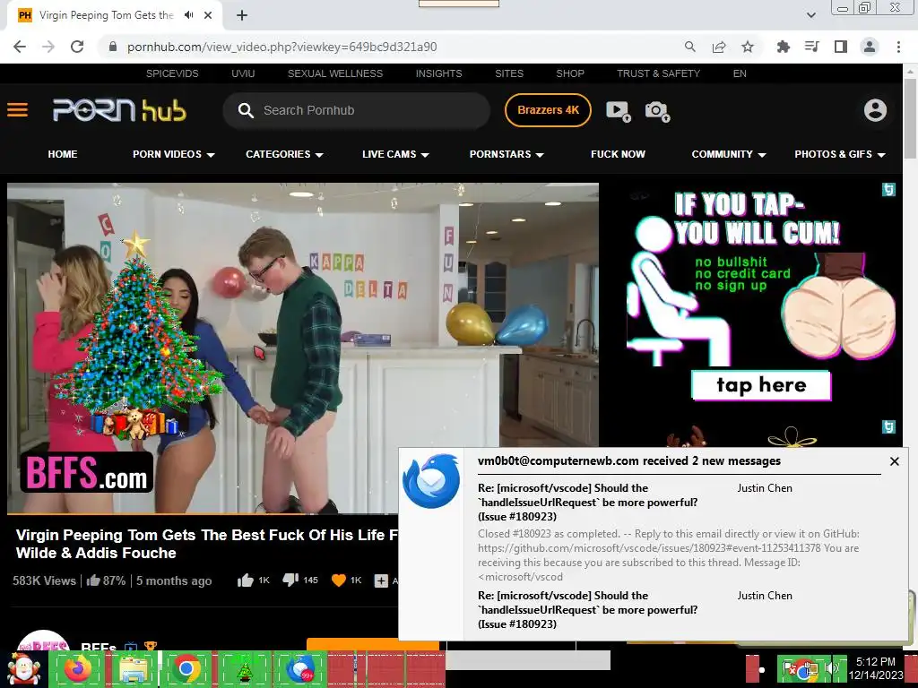918x688 pixels.
Task: Toggle the Chrome side panel
Action: point(841,47)
